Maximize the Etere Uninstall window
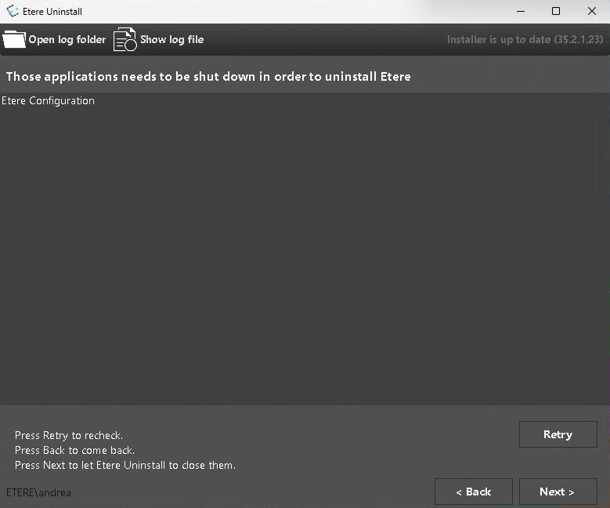This screenshot has height=508, width=610. pos(556,11)
